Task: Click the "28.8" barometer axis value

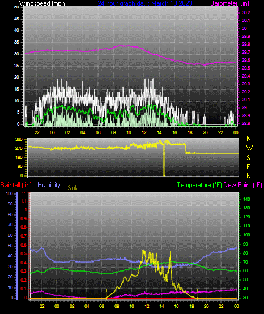Action: [x=246, y=123]
